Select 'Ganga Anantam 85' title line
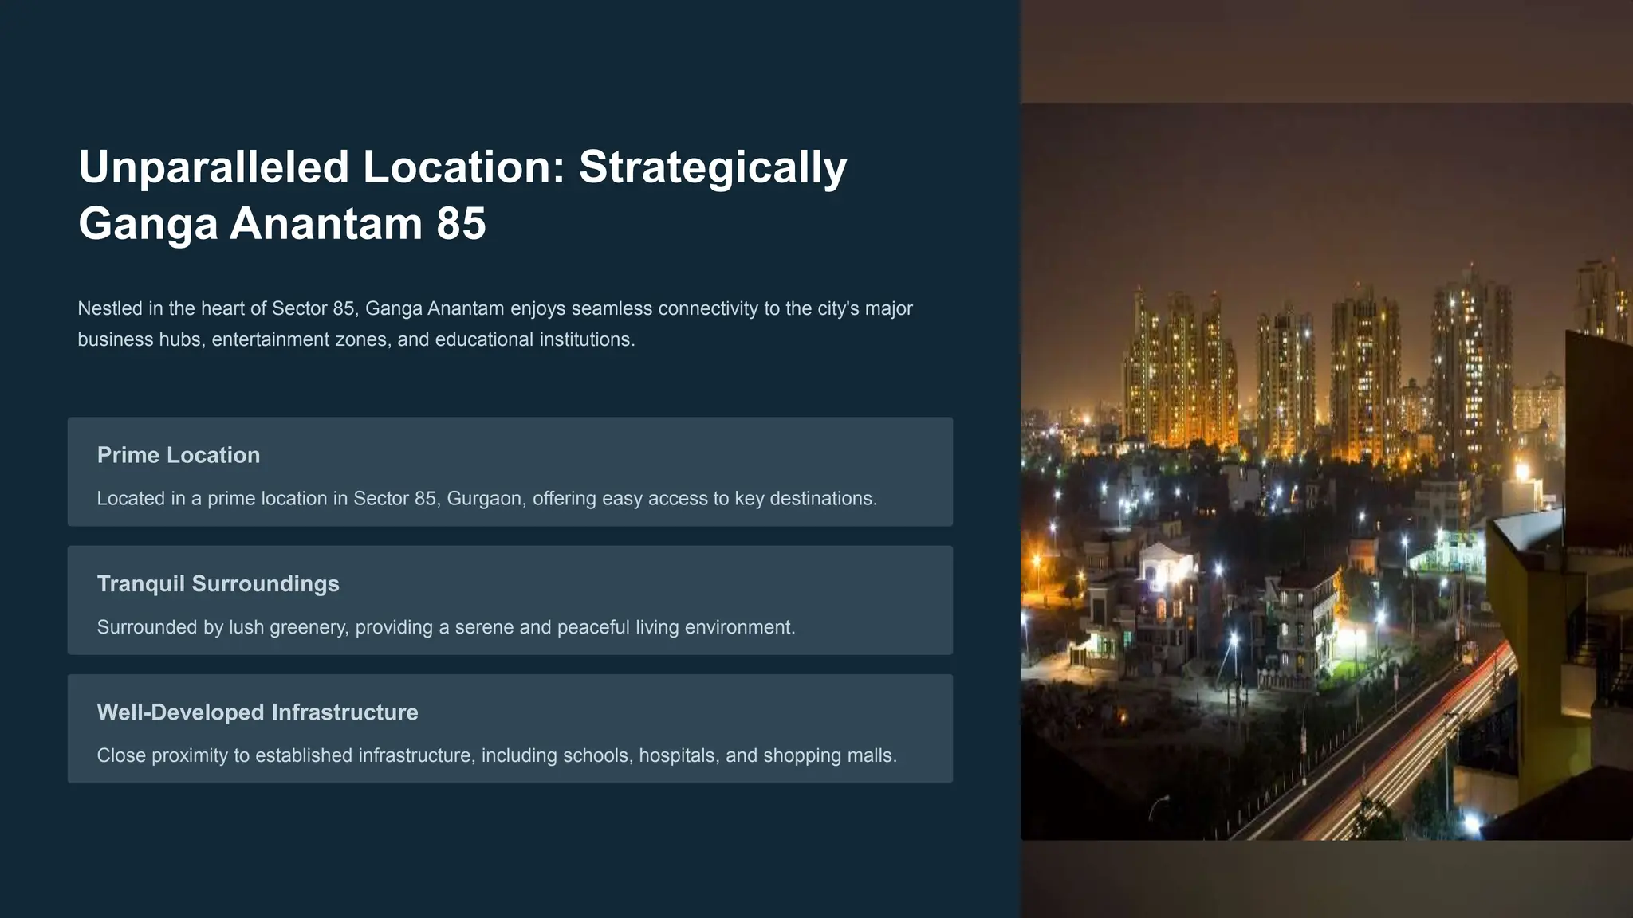This screenshot has width=1633, height=918. [x=281, y=223]
